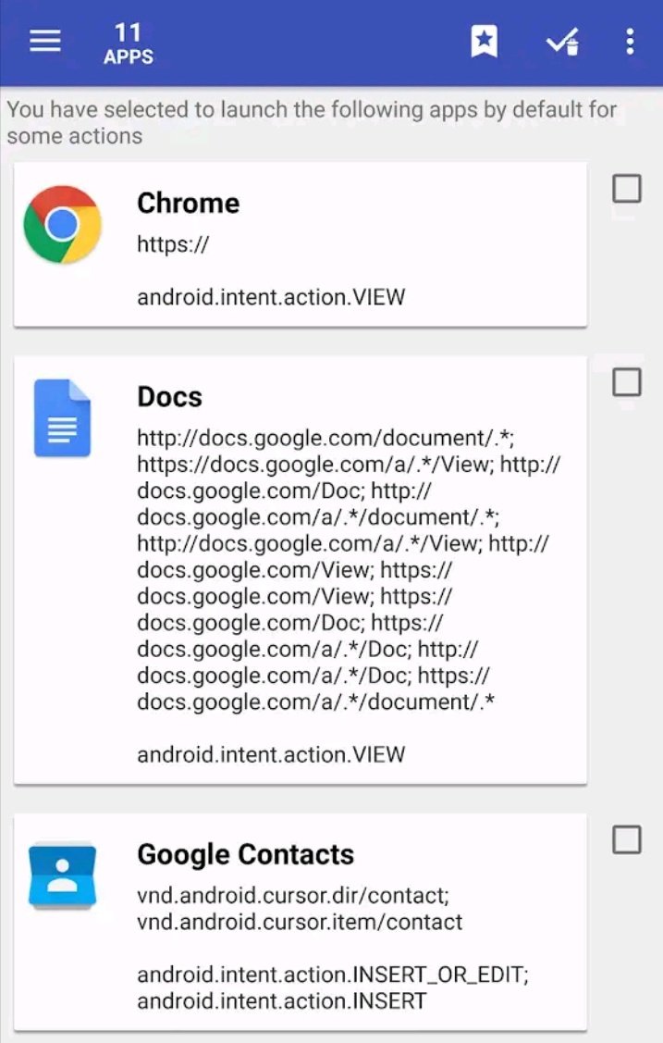Tap Chrome's android.intent.action.VIEW text
Screen dimensions: 663x1043
(x=271, y=297)
